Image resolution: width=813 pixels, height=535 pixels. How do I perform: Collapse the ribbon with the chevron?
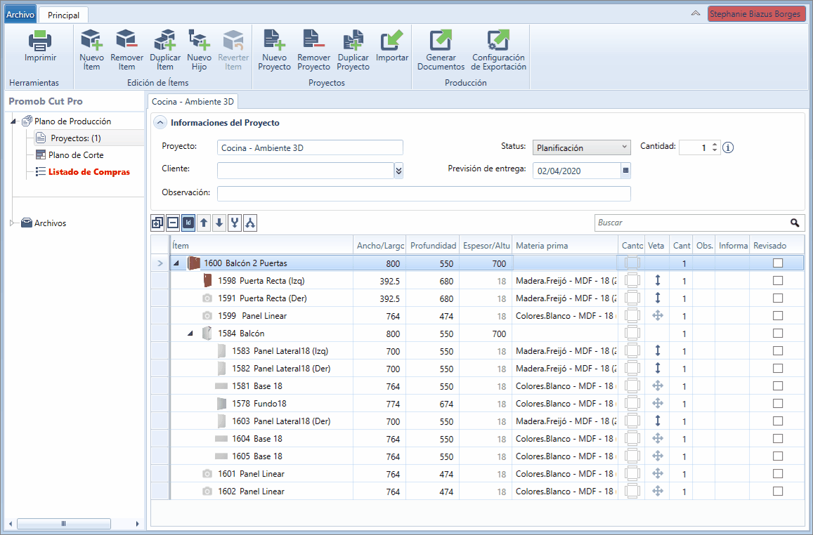coord(696,13)
